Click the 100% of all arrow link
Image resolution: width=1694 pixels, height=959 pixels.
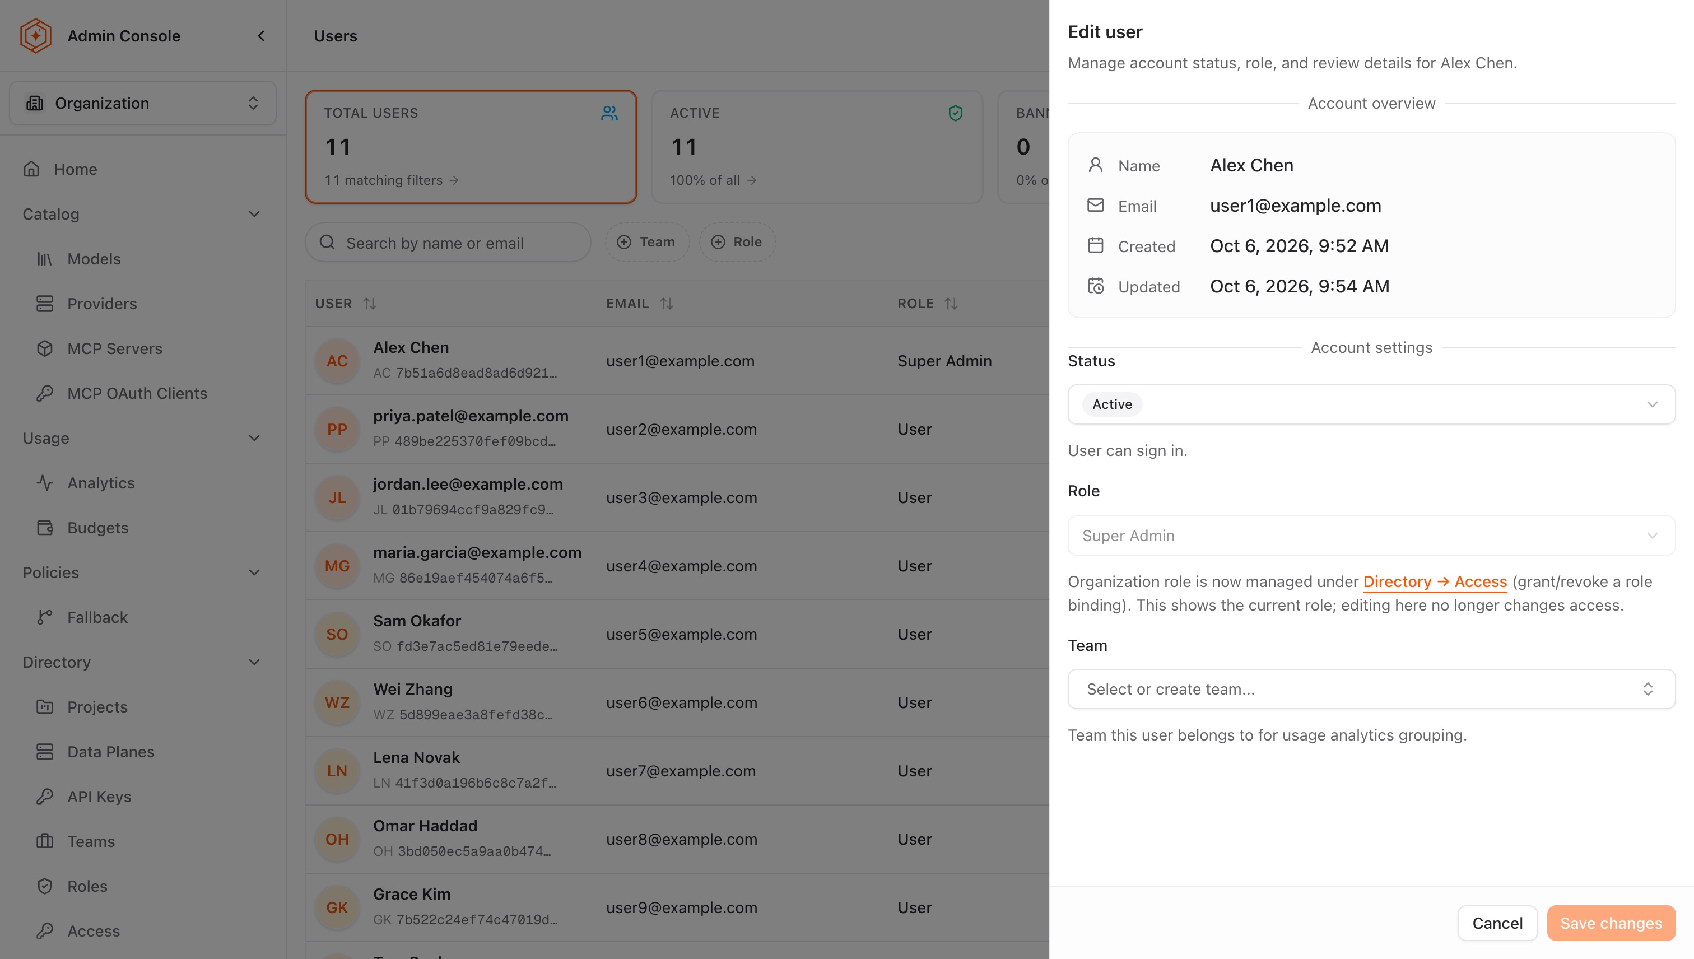coord(713,180)
